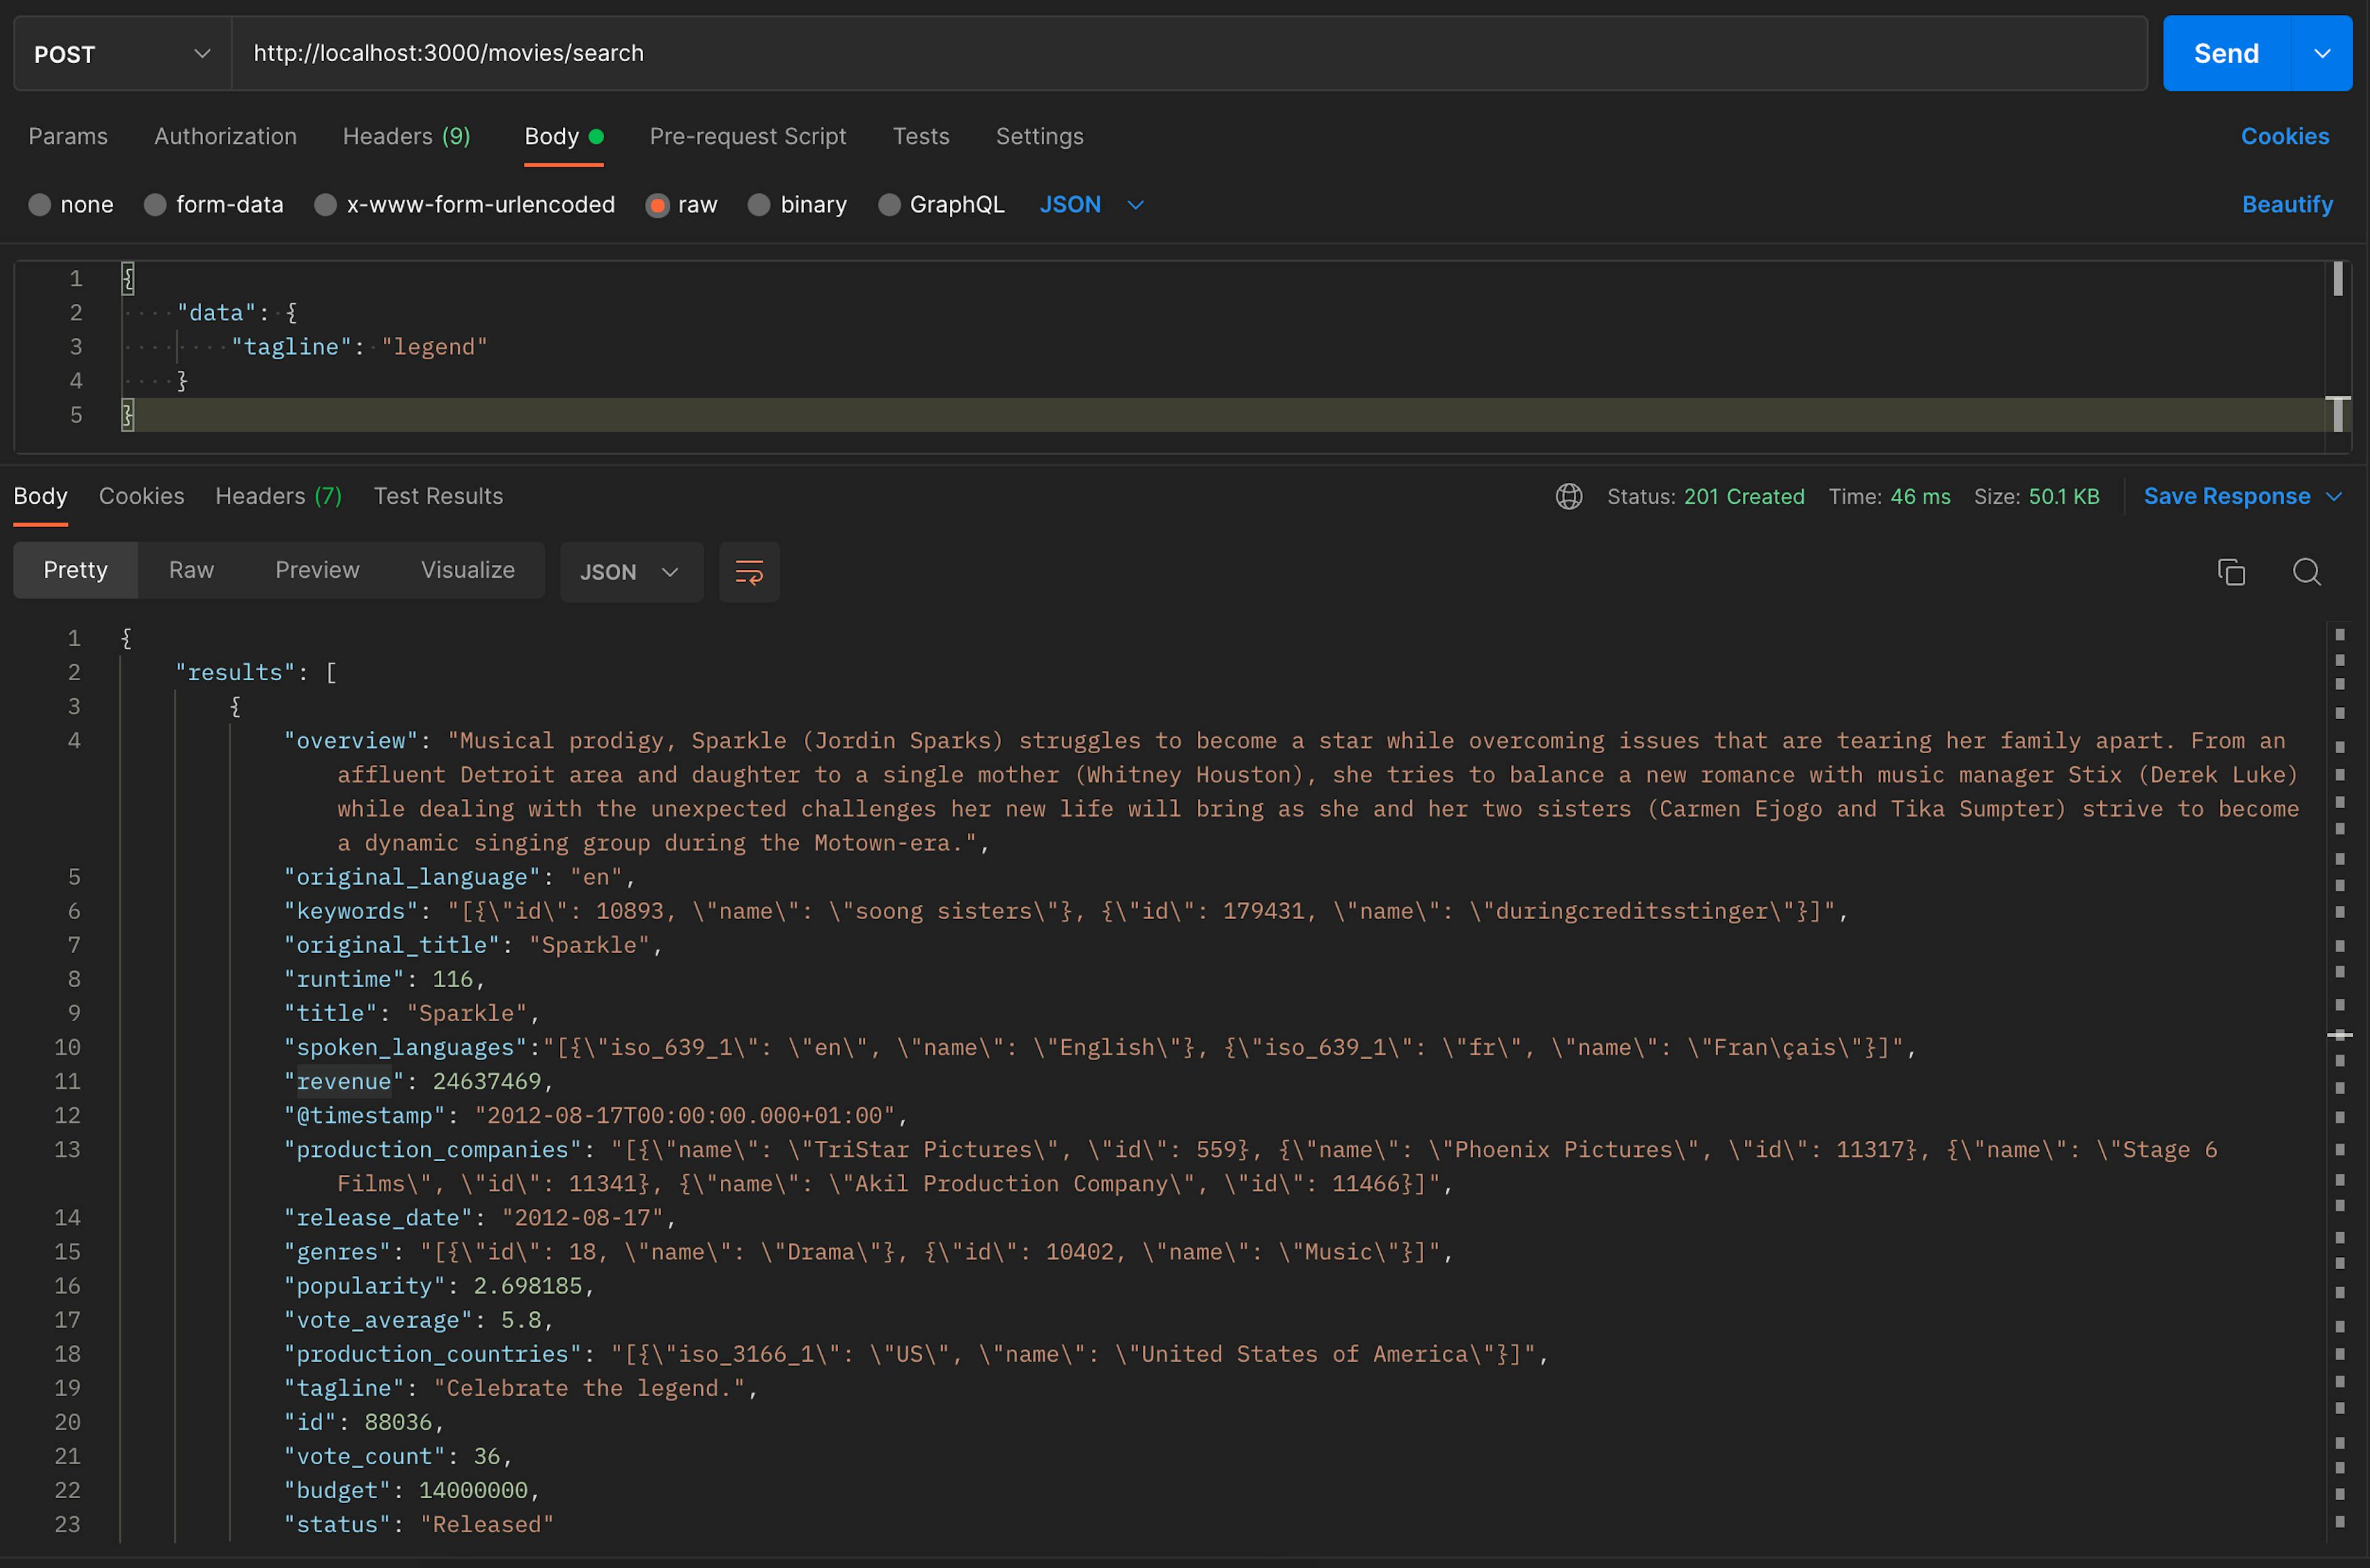Switch to the Preview view

[x=317, y=570]
